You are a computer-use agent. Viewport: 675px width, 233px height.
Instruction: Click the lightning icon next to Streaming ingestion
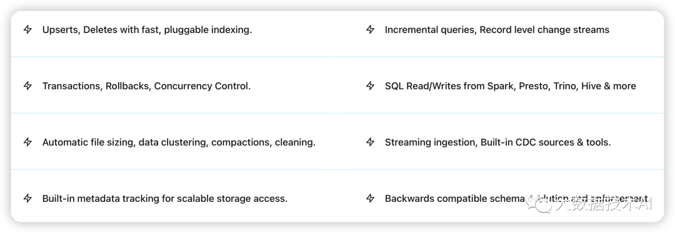370,142
